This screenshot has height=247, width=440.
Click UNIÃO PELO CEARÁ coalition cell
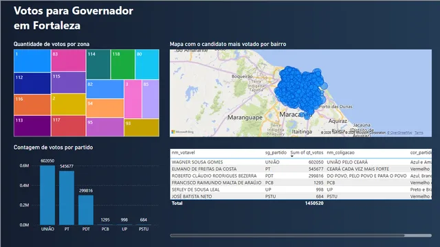pos(347,162)
